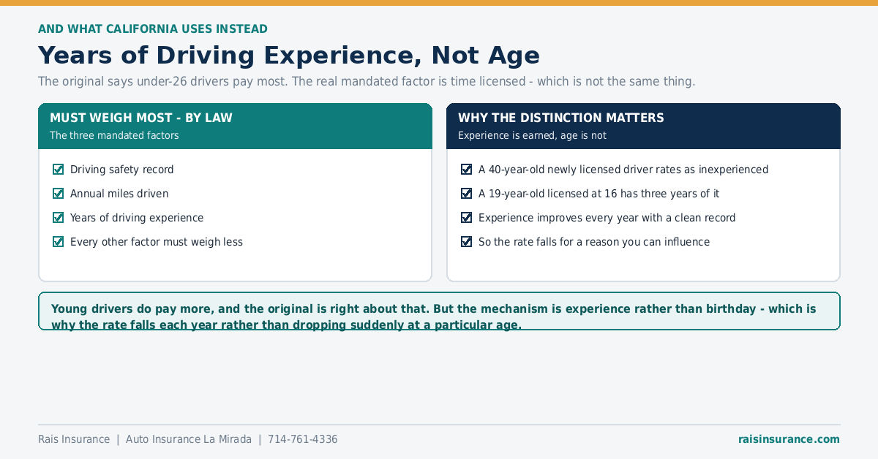
Task: Toggle the Annual miles driven checkbox
Action: (x=59, y=194)
